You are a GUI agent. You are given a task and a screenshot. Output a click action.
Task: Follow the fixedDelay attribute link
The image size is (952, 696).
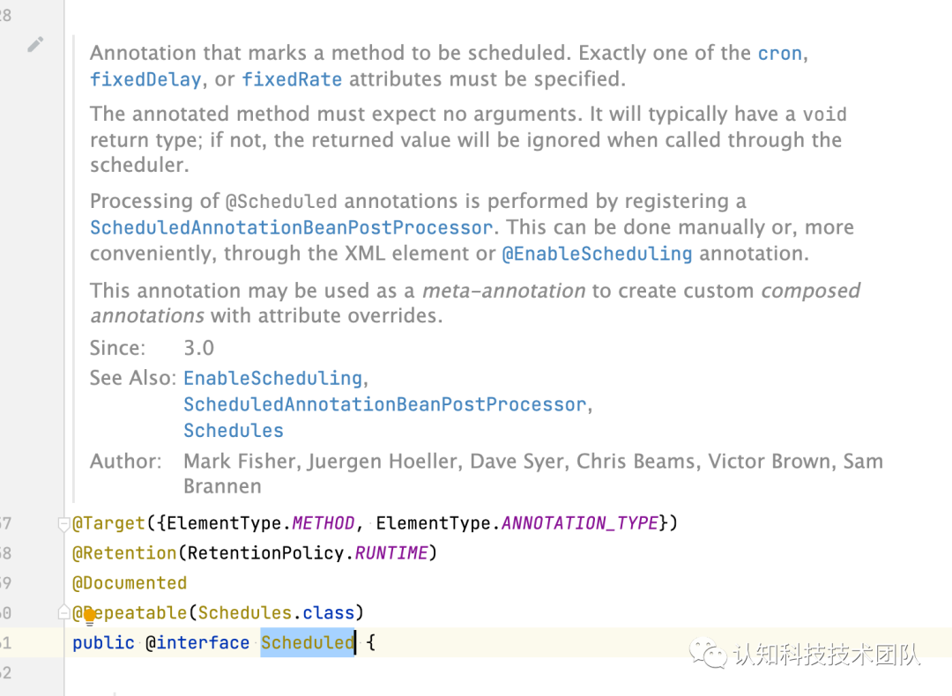tap(145, 79)
